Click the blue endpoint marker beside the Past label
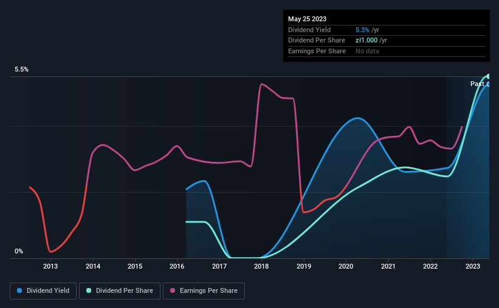The width and height of the screenshot is (499, 308). [x=488, y=84]
